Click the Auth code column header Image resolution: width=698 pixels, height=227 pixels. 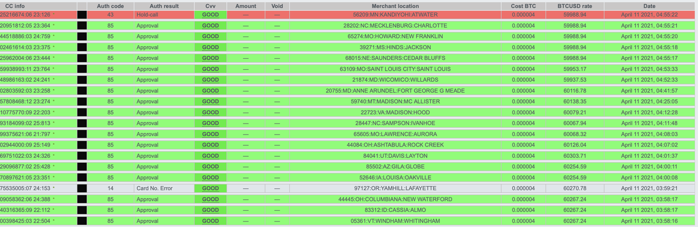[x=110, y=6]
